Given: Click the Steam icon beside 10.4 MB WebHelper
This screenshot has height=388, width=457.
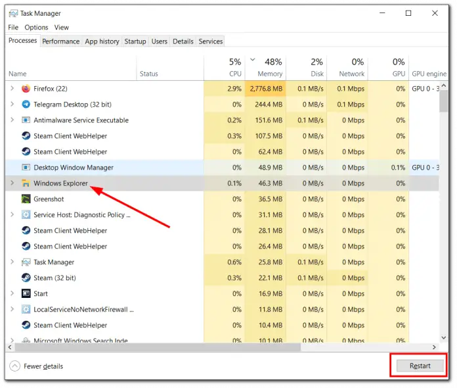Looking at the screenshot, I should [x=26, y=325].
